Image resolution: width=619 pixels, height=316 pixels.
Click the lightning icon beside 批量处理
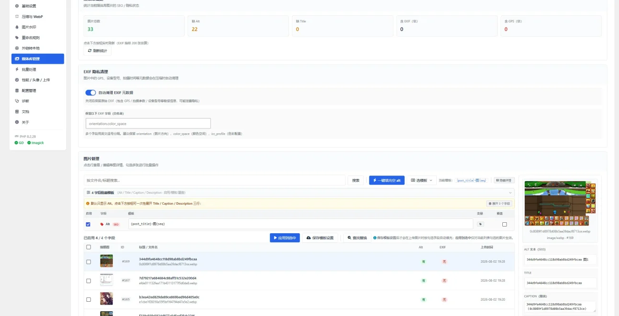click(x=17, y=69)
